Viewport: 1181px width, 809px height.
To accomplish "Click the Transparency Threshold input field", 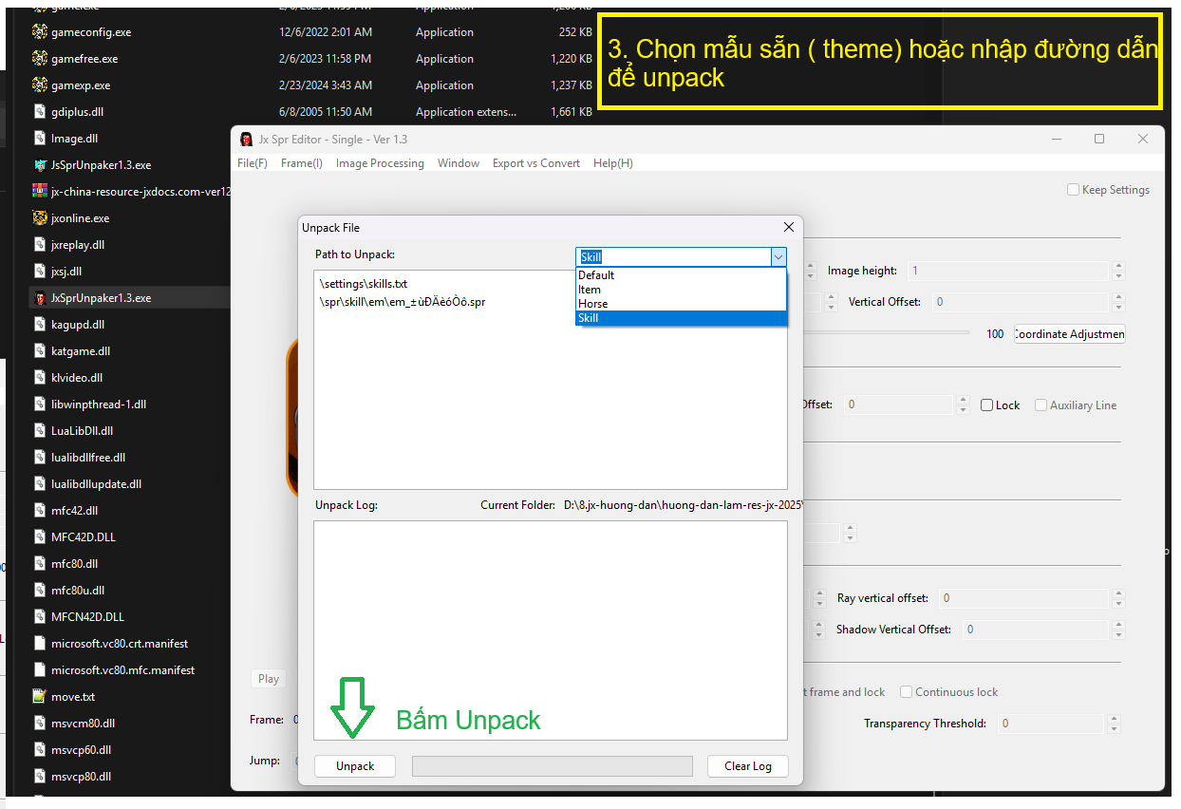I will 1052,724.
